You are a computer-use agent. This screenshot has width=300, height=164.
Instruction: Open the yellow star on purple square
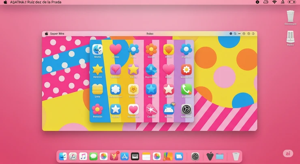[133, 69]
